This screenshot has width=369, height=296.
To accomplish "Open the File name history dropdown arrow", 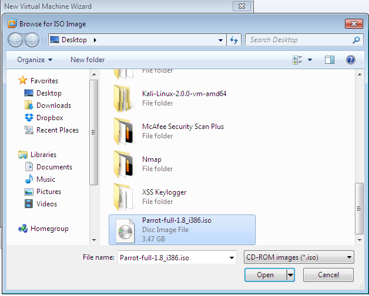I will pyautogui.click(x=232, y=258).
